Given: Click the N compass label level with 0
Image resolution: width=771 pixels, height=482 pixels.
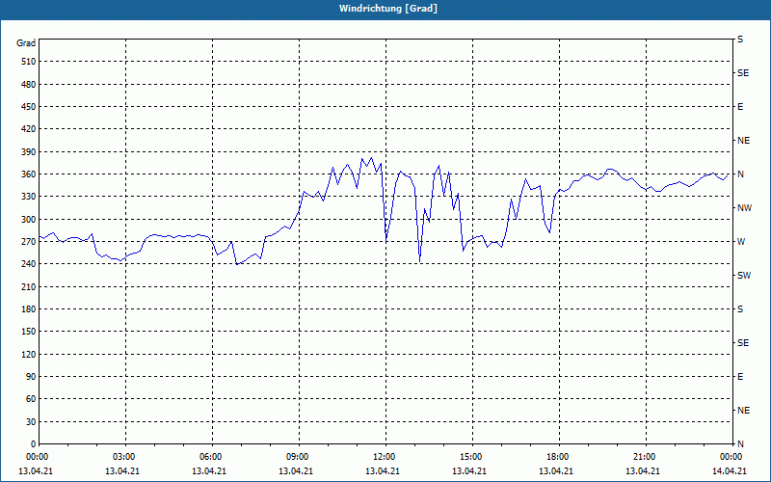Looking at the screenshot, I should click(x=740, y=444).
